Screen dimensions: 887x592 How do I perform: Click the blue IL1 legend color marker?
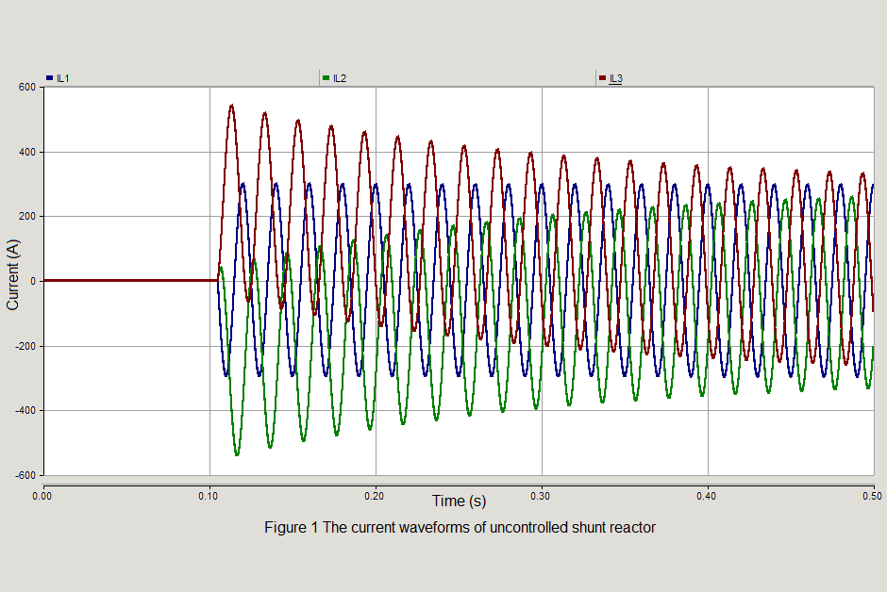pos(49,77)
